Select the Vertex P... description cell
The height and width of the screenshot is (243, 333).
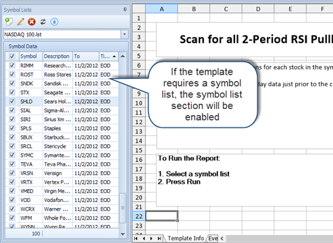tap(57, 182)
